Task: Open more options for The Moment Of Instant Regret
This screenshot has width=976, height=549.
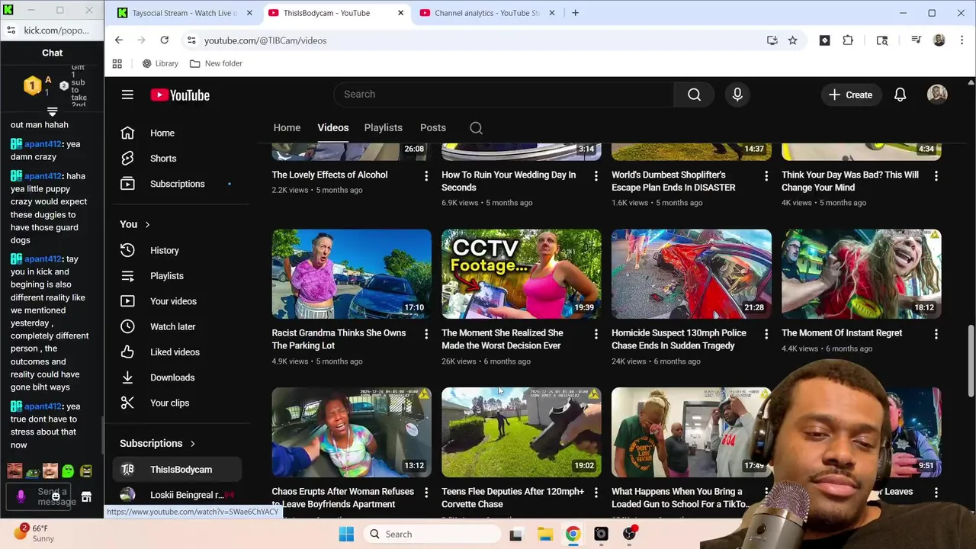Action: pyautogui.click(x=936, y=334)
